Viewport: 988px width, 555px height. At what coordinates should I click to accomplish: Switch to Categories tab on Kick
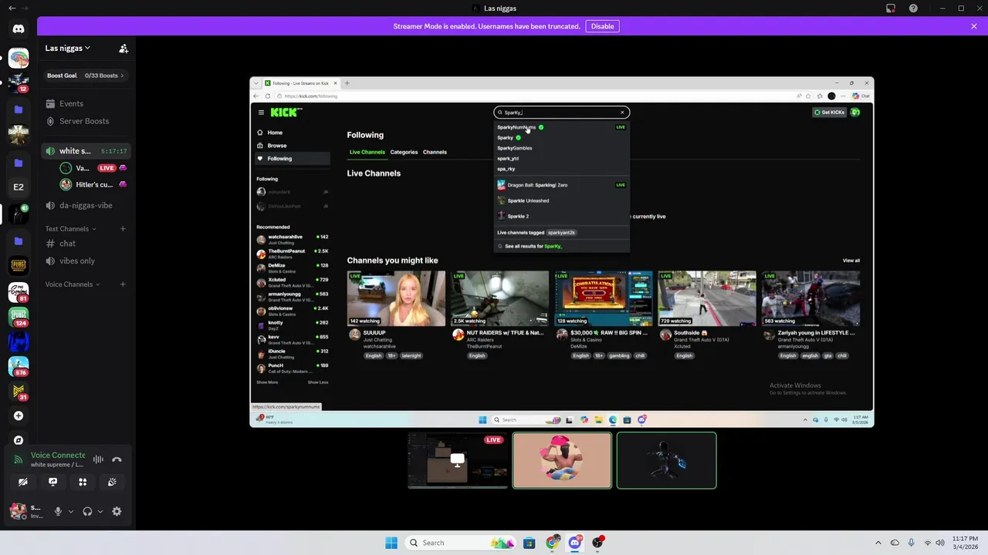404,152
